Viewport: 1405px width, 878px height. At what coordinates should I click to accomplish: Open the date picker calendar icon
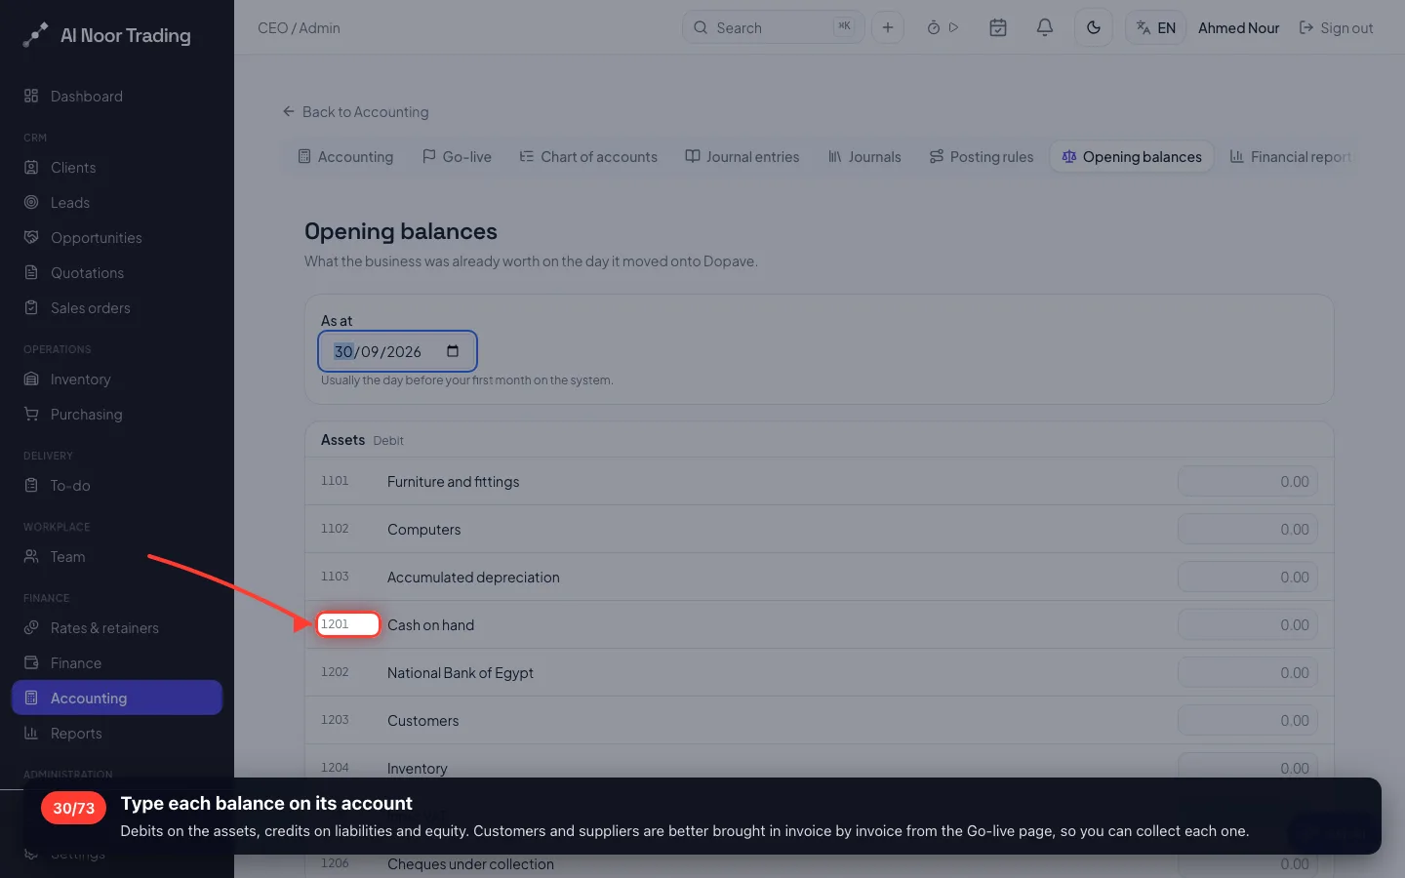453,351
